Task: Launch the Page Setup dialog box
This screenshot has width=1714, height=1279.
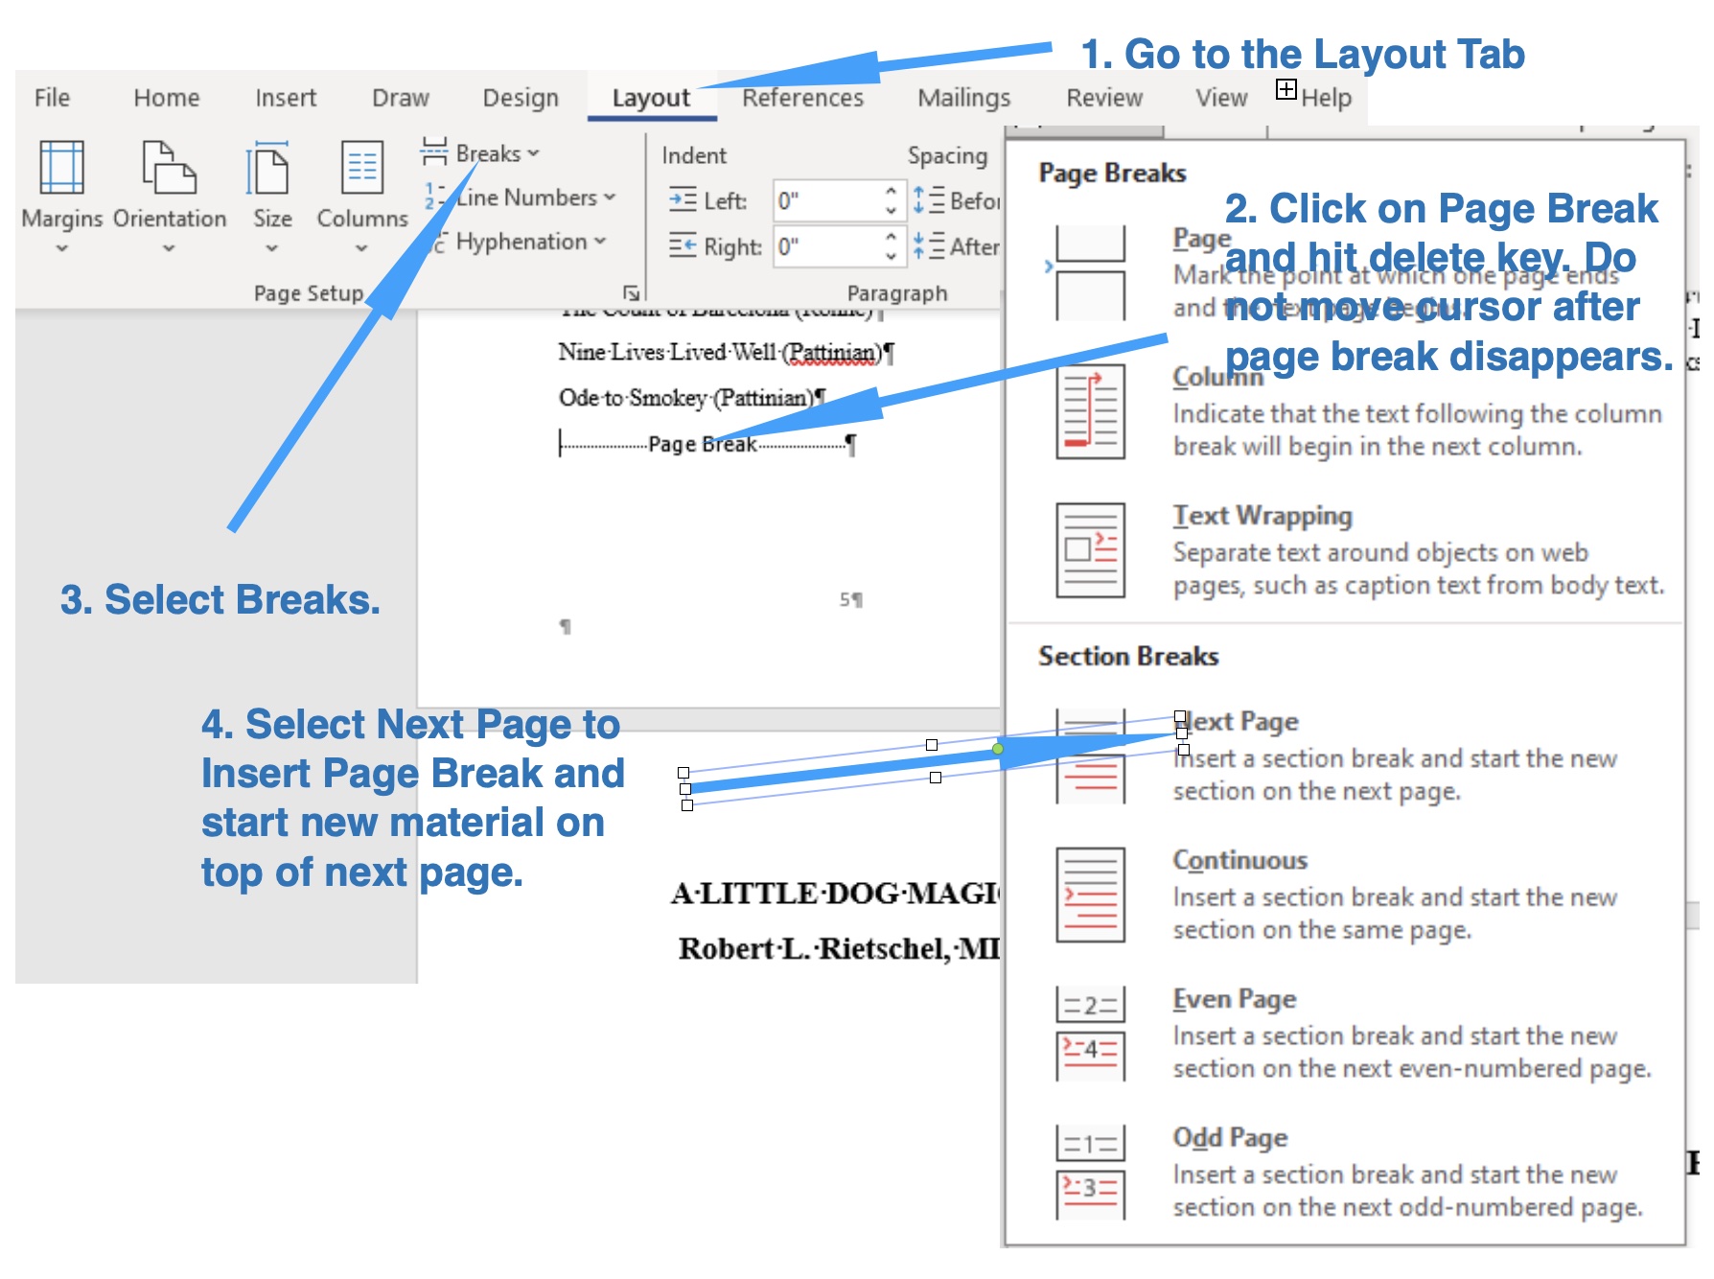Action: click(631, 292)
